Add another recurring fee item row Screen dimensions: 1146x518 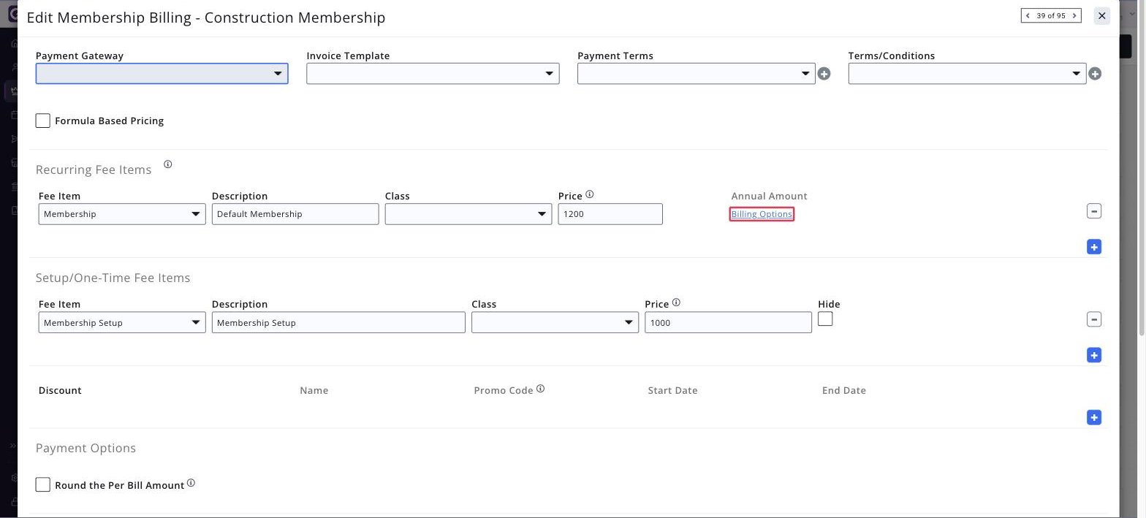(x=1093, y=247)
